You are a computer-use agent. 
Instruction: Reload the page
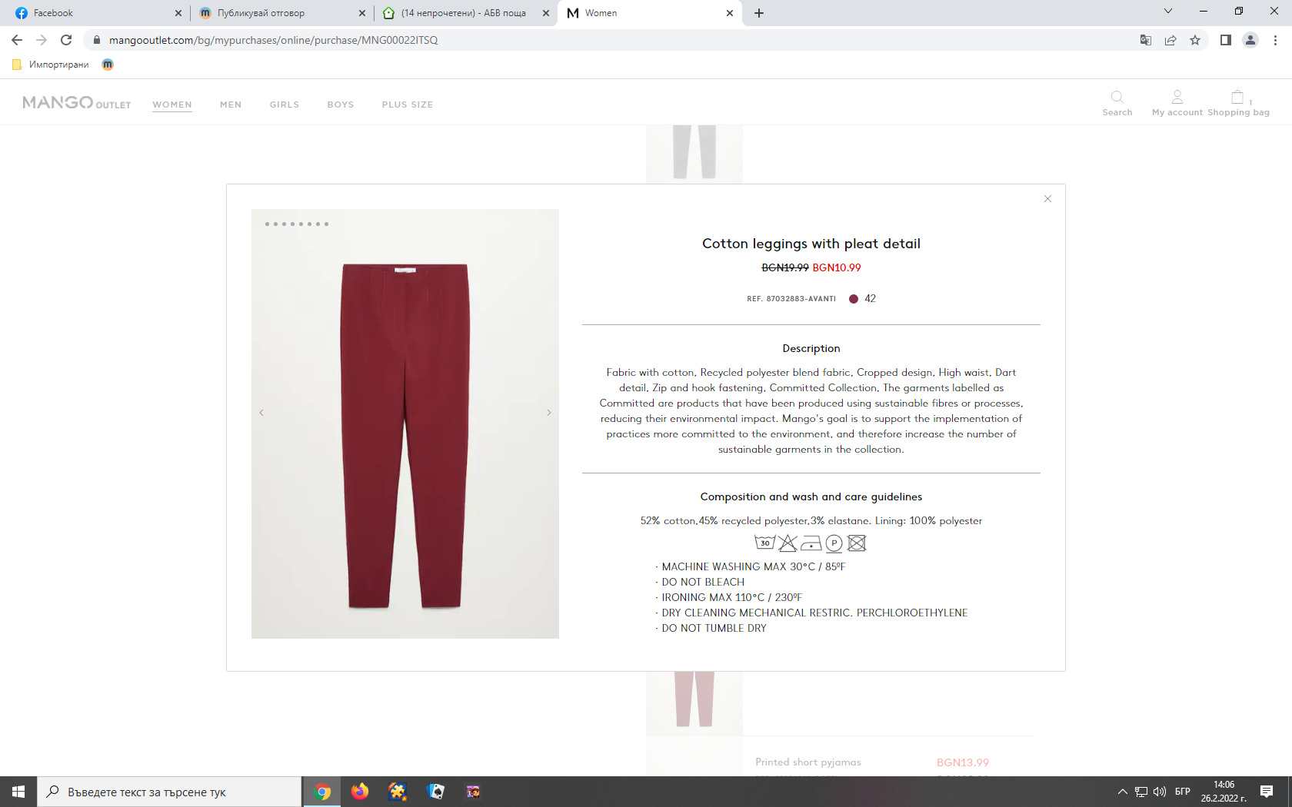pyautogui.click(x=66, y=40)
